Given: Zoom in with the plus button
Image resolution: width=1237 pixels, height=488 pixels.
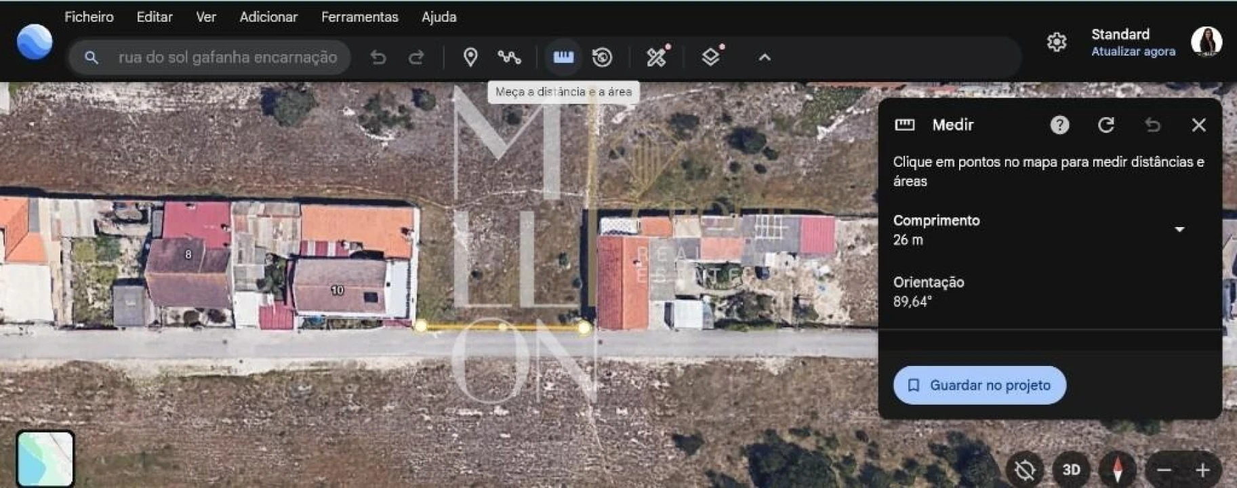Looking at the screenshot, I should pyautogui.click(x=1202, y=469).
